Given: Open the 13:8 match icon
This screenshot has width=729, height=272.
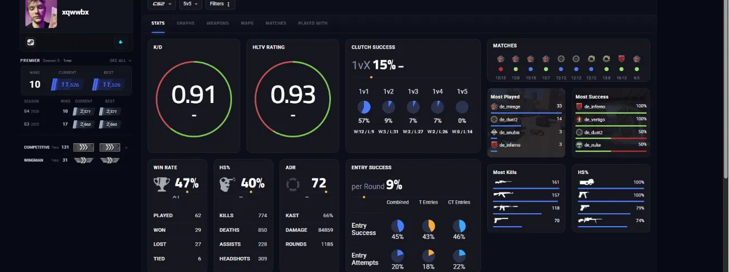Looking at the screenshot, I should [606, 59].
